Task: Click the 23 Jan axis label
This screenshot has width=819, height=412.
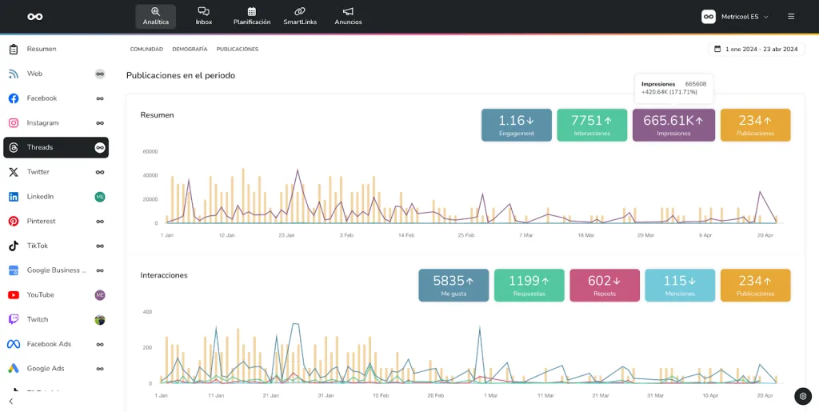Action: pos(287,235)
